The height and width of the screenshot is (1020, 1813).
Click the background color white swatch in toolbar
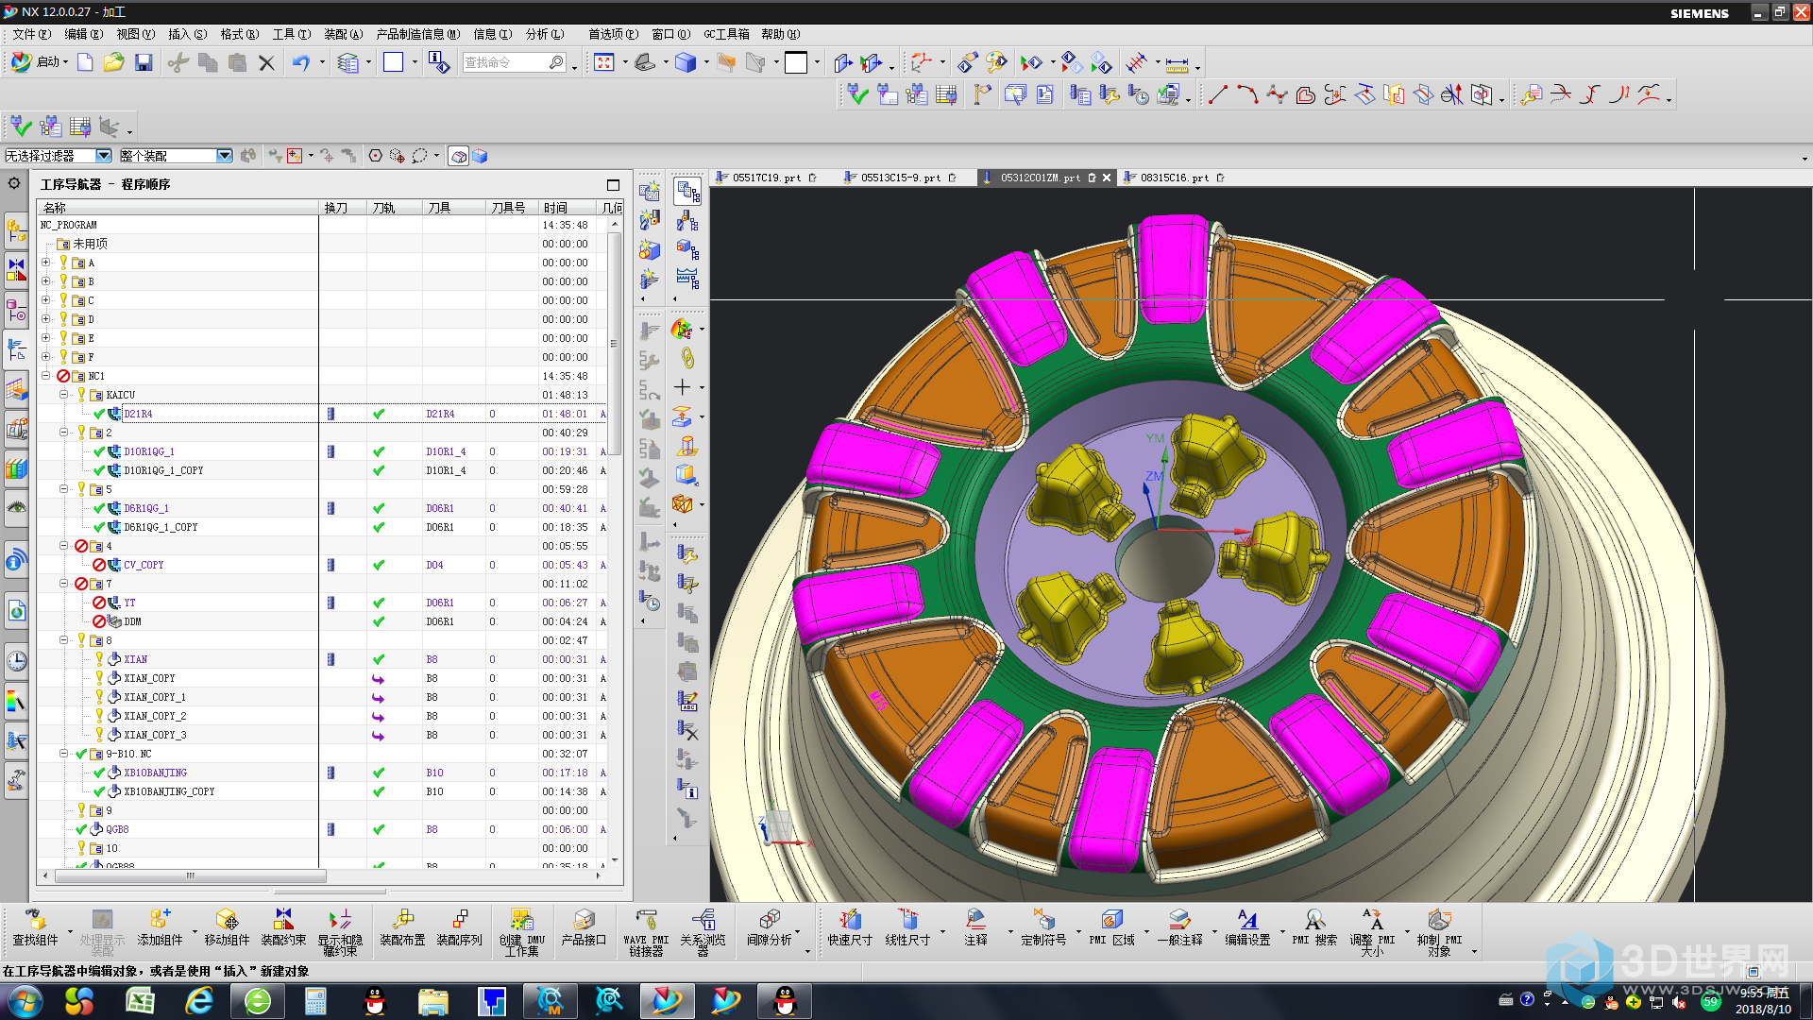[x=796, y=62]
